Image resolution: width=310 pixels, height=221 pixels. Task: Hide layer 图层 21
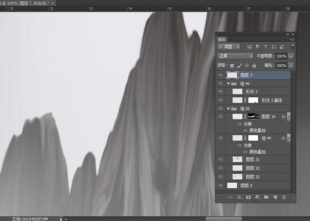pos(221,159)
